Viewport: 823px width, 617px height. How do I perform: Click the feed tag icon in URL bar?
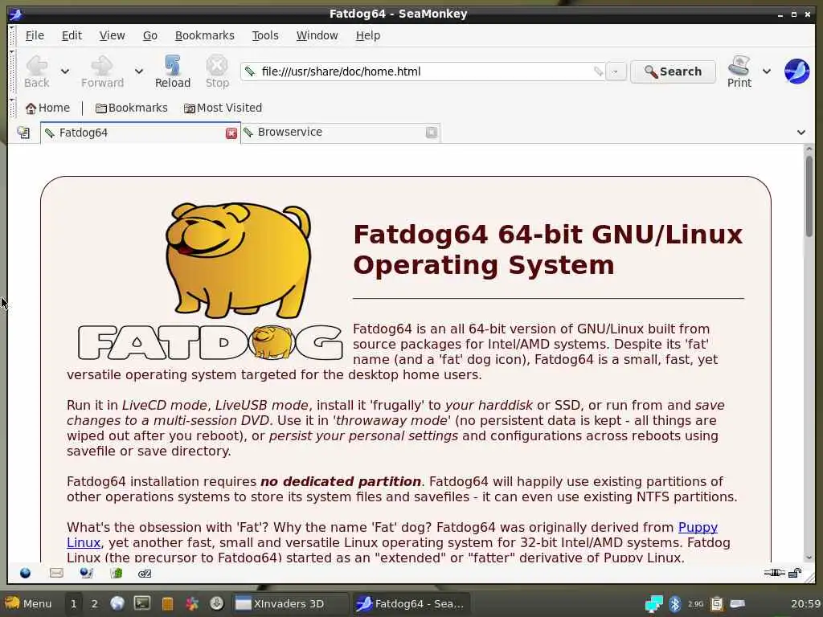pyautogui.click(x=598, y=72)
